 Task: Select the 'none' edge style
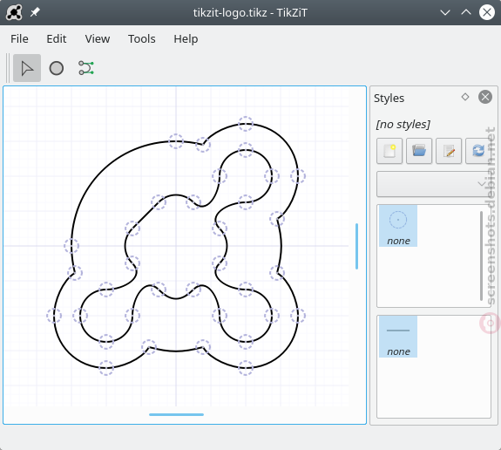tap(398, 337)
